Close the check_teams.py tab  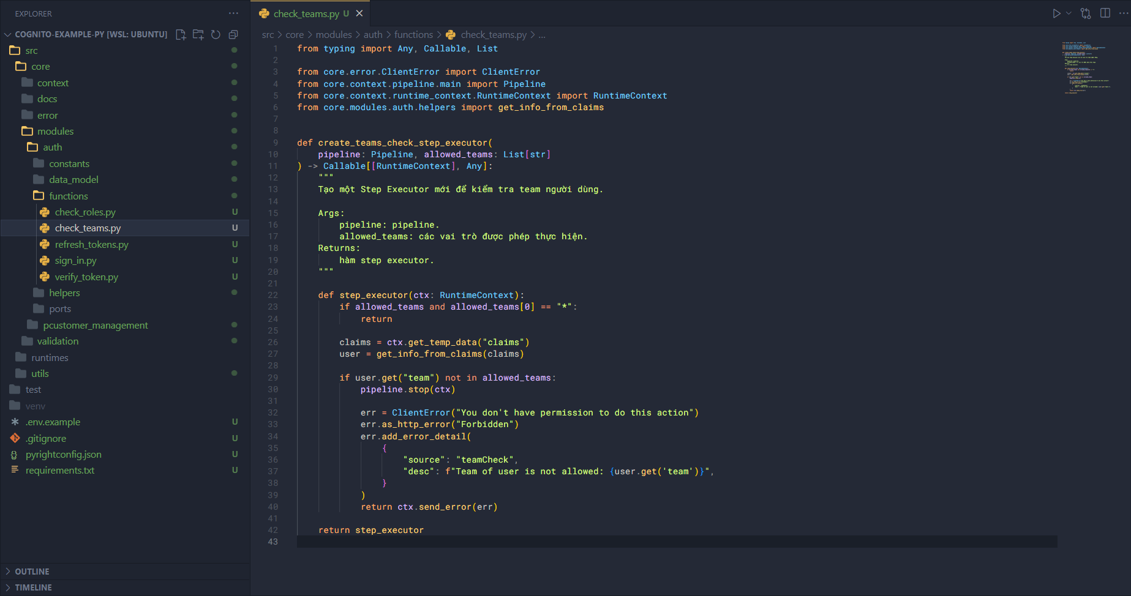click(x=359, y=13)
